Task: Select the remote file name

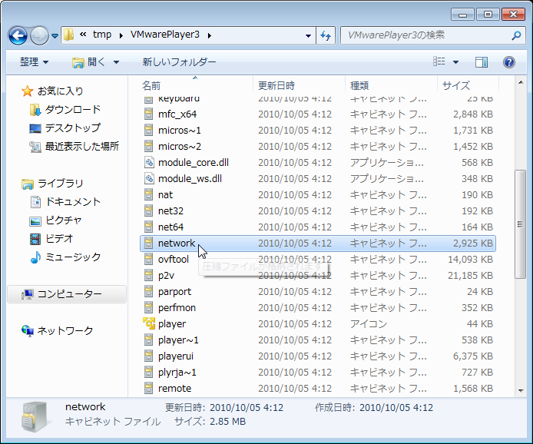Action: click(174, 388)
